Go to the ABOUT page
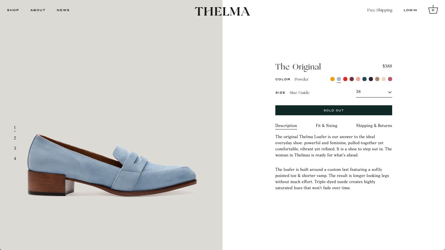The image size is (445, 250). (38, 10)
